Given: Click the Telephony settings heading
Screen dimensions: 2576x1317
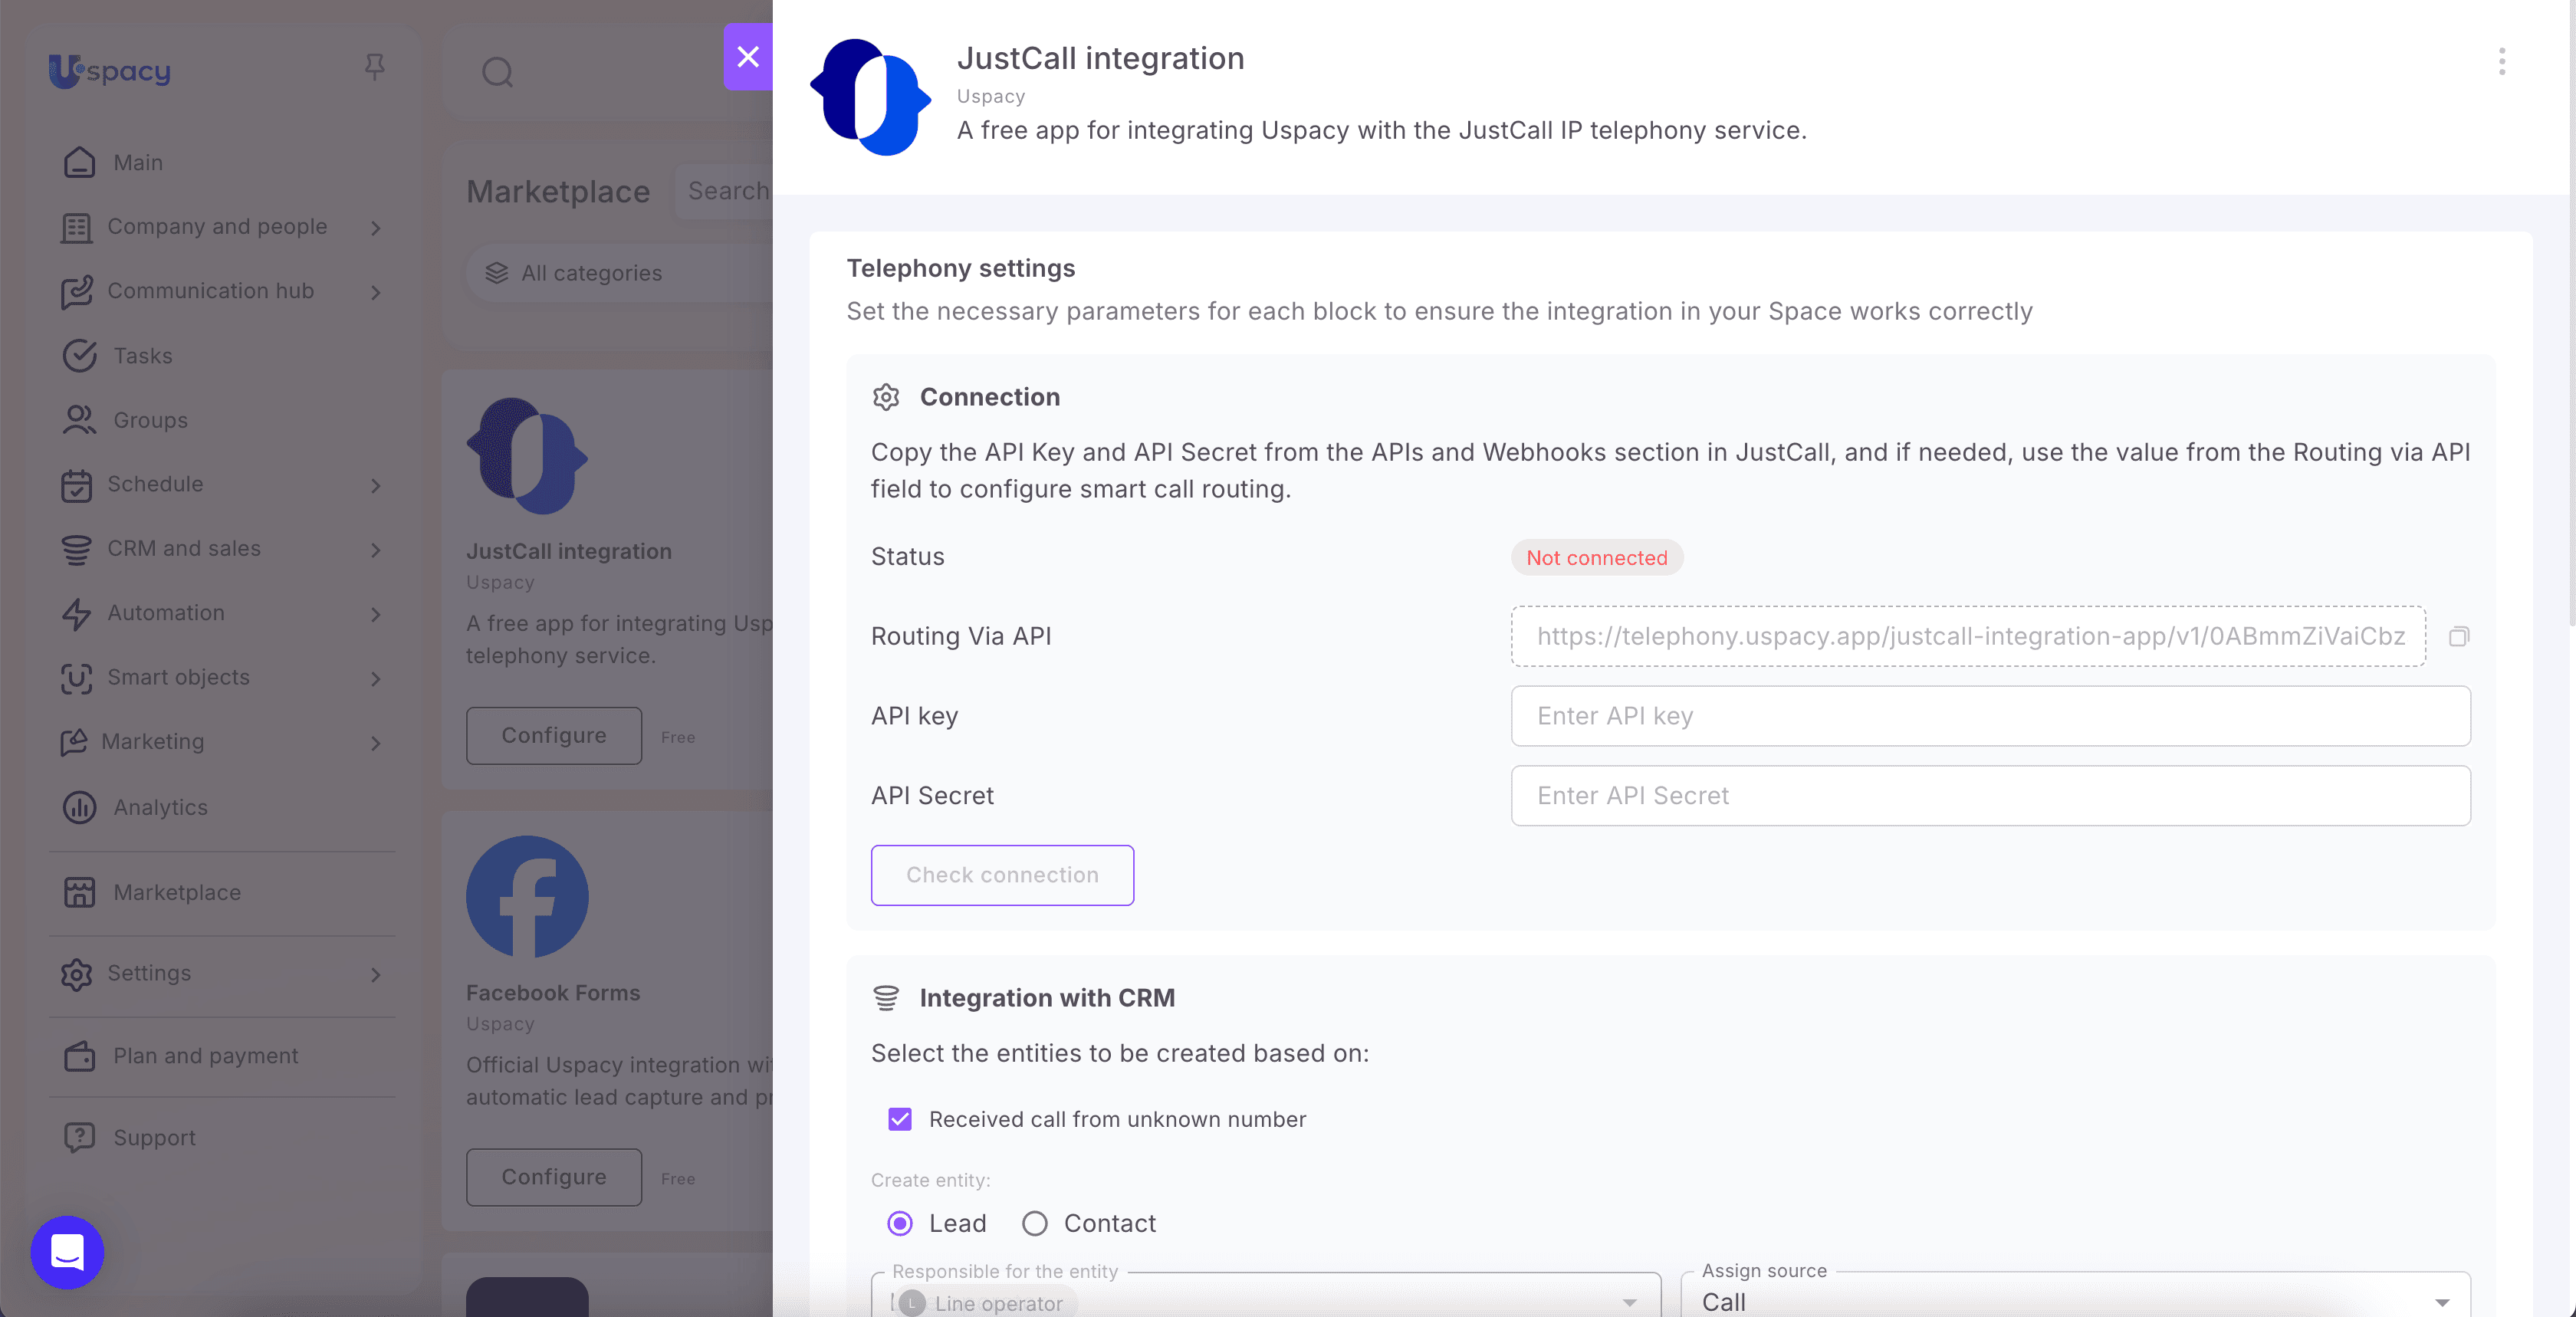Looking at the screenshot, I should click(x=961, y=268).
